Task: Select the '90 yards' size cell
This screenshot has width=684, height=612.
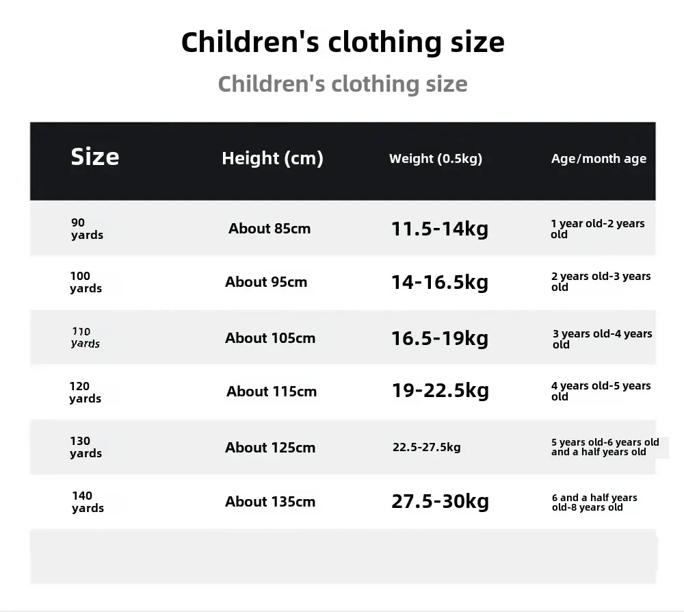Action: 87,229
